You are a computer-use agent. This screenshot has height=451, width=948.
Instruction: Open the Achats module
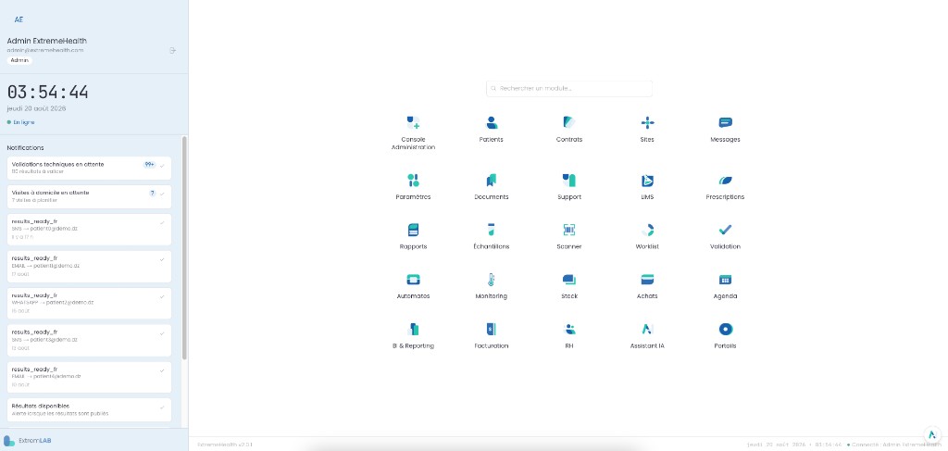647,285
